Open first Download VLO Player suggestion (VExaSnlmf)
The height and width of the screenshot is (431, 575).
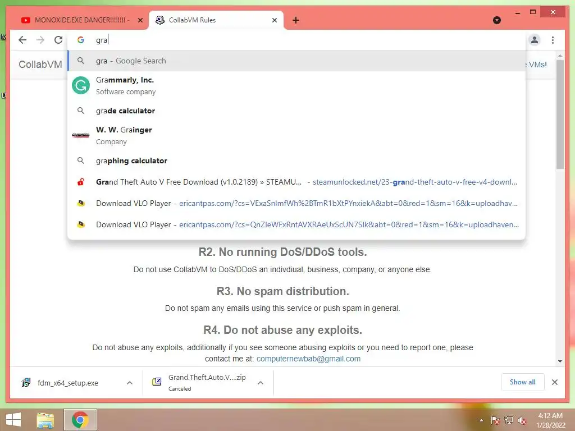pos(296,203)
